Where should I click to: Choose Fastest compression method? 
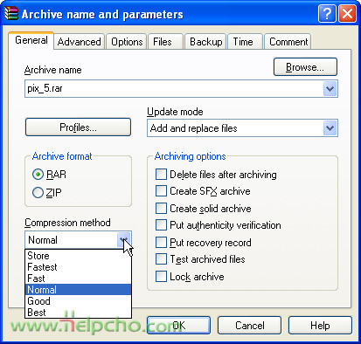click(x=78, y=267)
